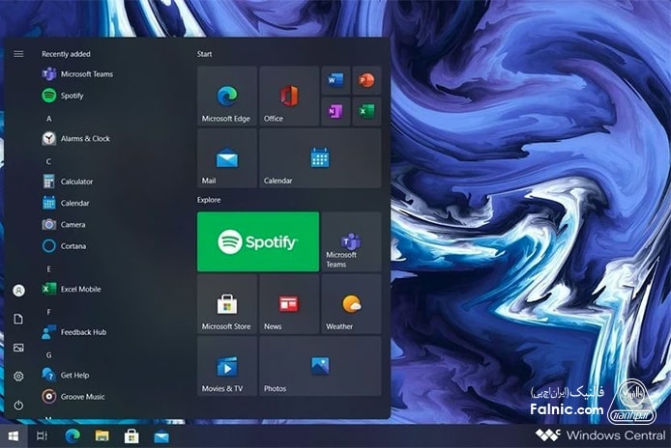Open the Movies & TV tile

click(x=226, y=366)
